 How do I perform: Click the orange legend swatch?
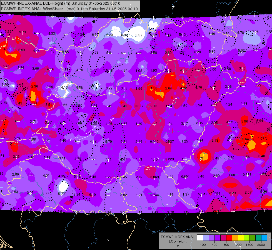[x=235, y=238]
